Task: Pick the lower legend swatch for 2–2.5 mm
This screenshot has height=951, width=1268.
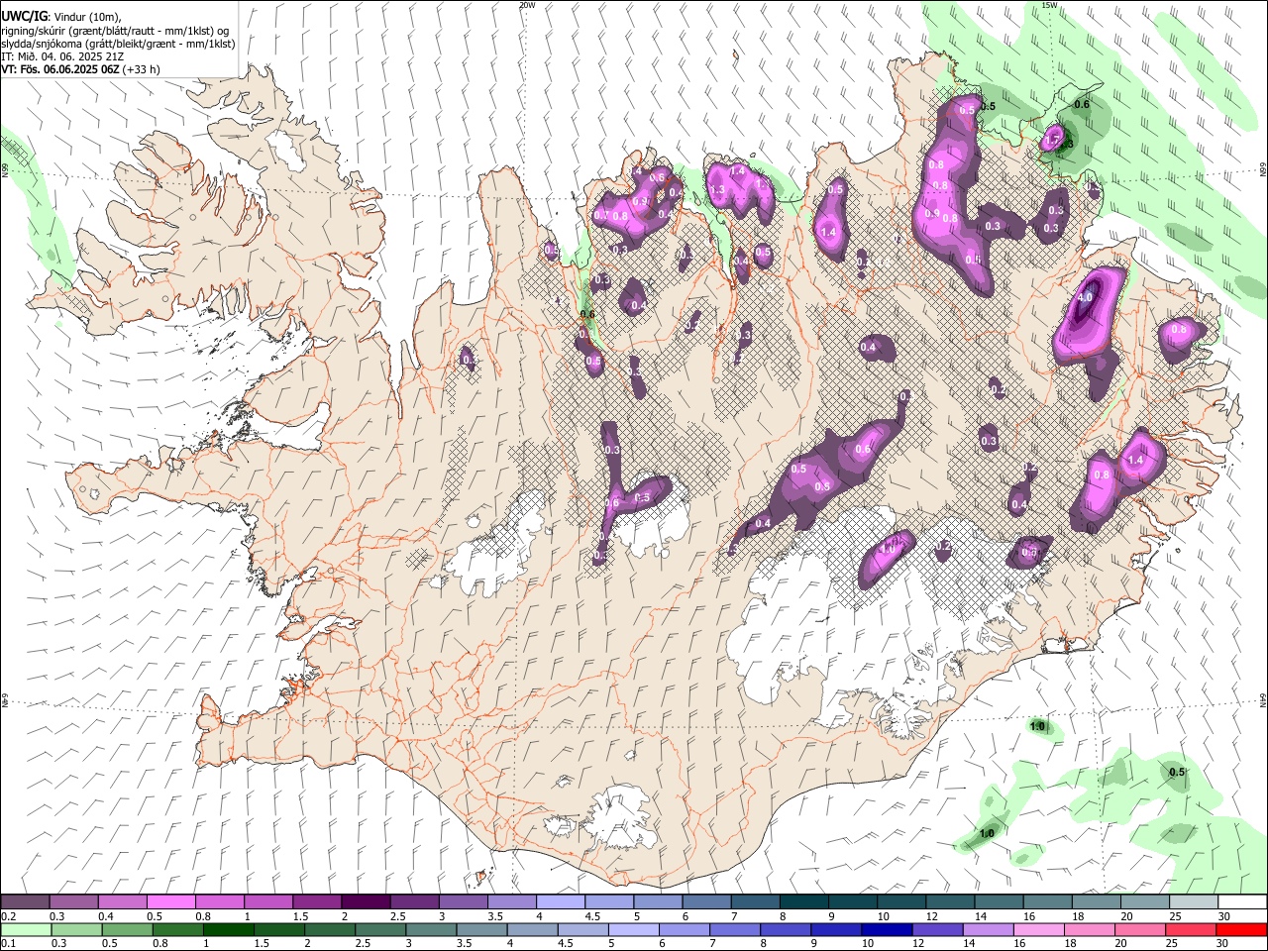Action: pos(330,929)
